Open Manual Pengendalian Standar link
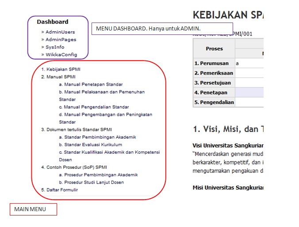This screenshot has height=227, width=299. click(96, 107)
